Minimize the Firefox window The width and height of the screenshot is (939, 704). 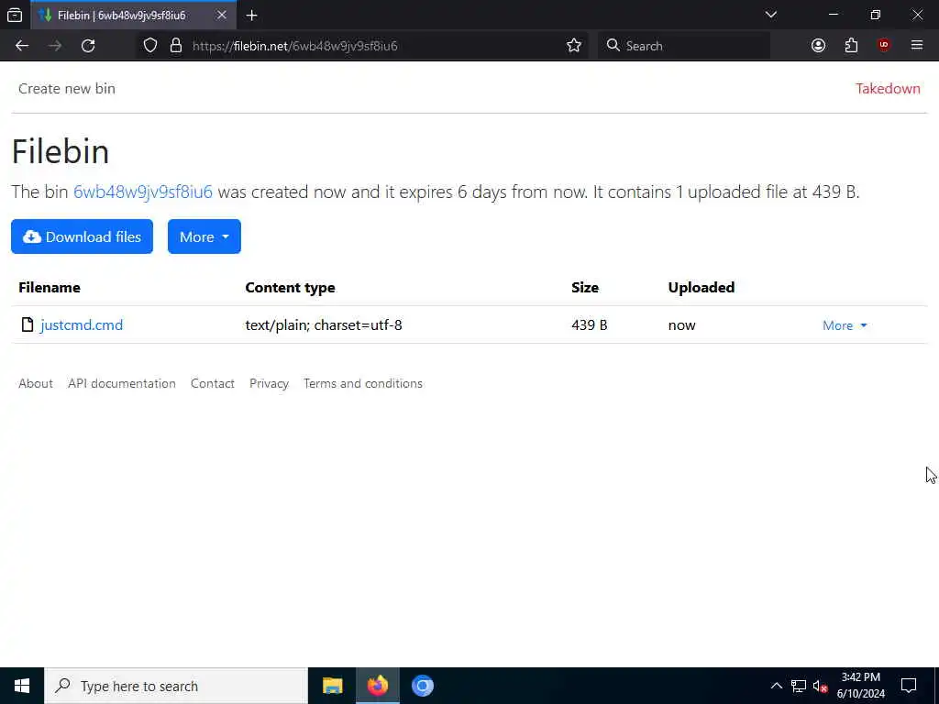(x=833, y=15)
